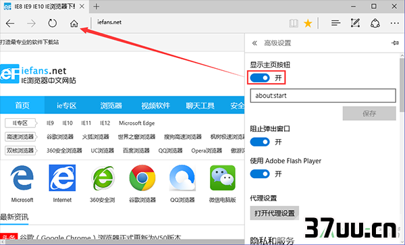
Task: Open the 谷歌浏览器 text link in 高速浏览器 row
Action: tap(60, 136)
